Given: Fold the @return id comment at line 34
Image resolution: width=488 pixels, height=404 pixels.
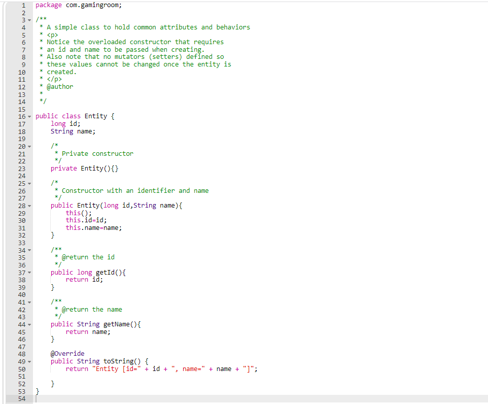Looking at the screenshot, I should click(29, 250).
